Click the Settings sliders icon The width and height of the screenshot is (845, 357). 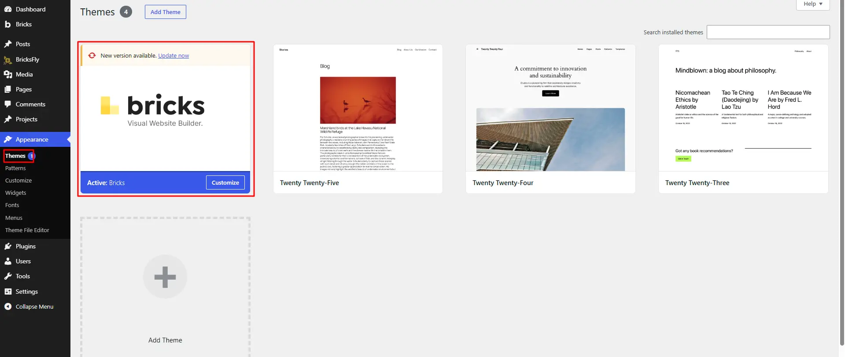tap(8, 291)
